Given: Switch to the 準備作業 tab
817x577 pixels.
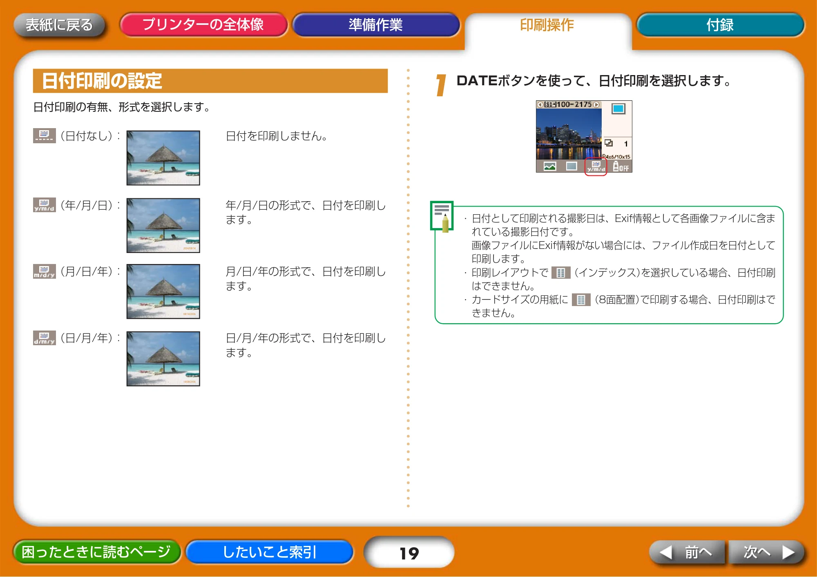Looking at the screenshot, I should point(375,25).
